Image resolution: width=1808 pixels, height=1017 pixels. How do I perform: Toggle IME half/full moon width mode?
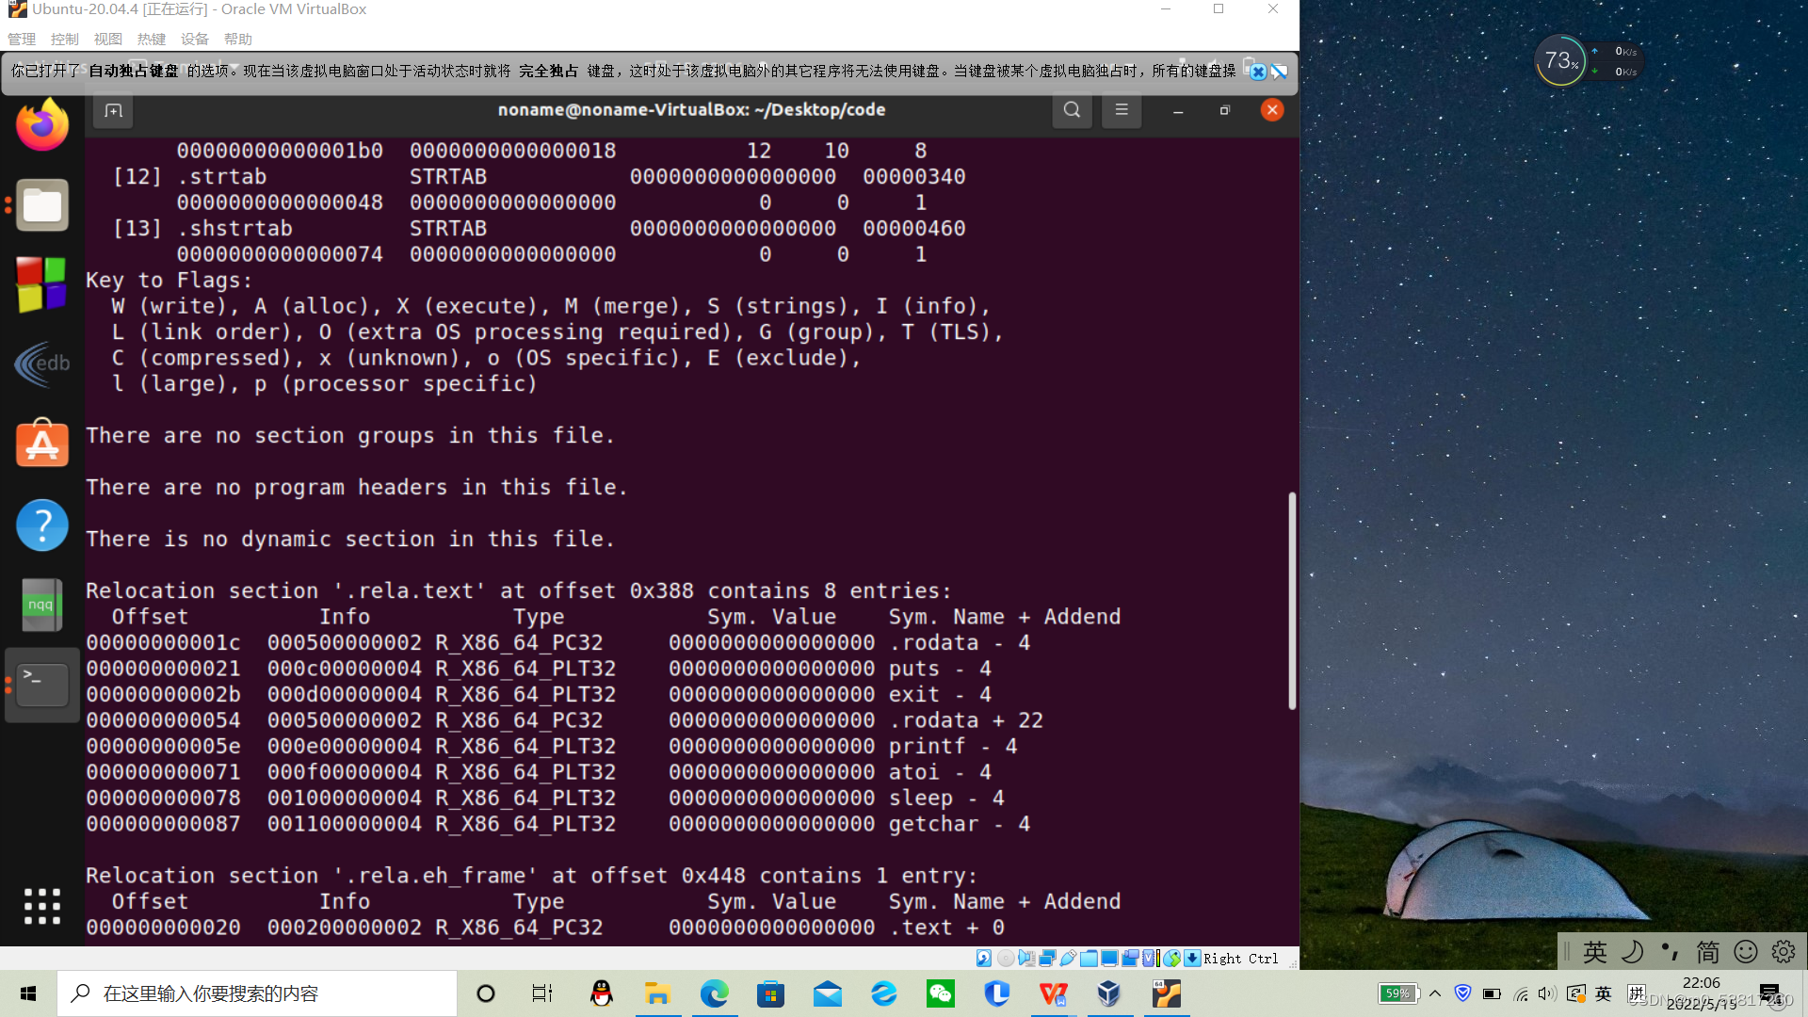point(1632,952)
